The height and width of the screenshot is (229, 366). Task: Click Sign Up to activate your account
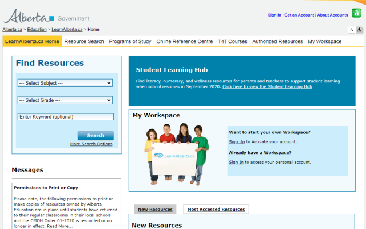coord(237,142)
